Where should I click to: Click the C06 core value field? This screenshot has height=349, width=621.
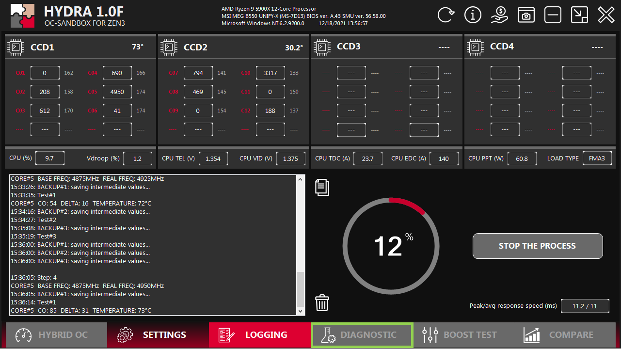(117, 111)
